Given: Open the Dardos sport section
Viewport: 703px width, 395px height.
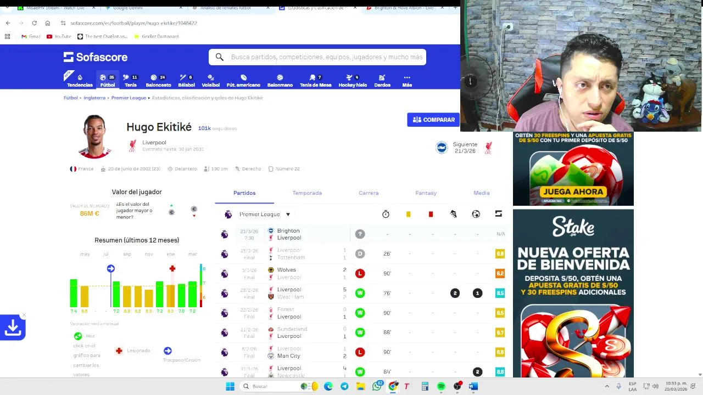Looking at the screenshot, I should [x=382, y=80].
